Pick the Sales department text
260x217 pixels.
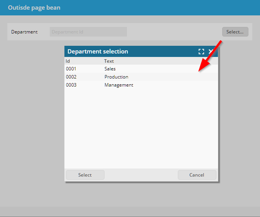click(110, 69)
